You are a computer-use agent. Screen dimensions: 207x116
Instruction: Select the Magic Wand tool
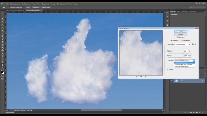tap(2, 22)
